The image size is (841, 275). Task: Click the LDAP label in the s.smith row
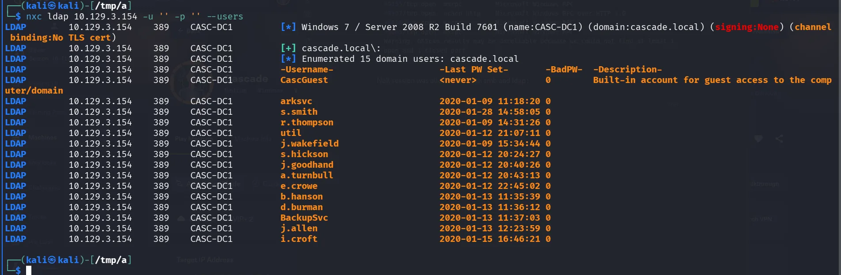(15, 112)
